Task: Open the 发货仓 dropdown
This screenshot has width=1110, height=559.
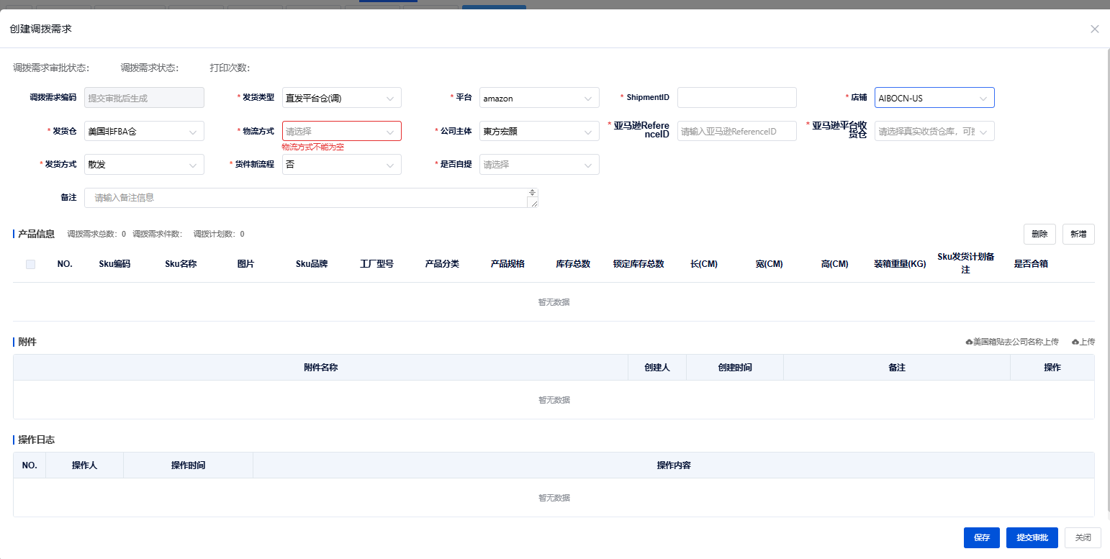Action: 144,131
